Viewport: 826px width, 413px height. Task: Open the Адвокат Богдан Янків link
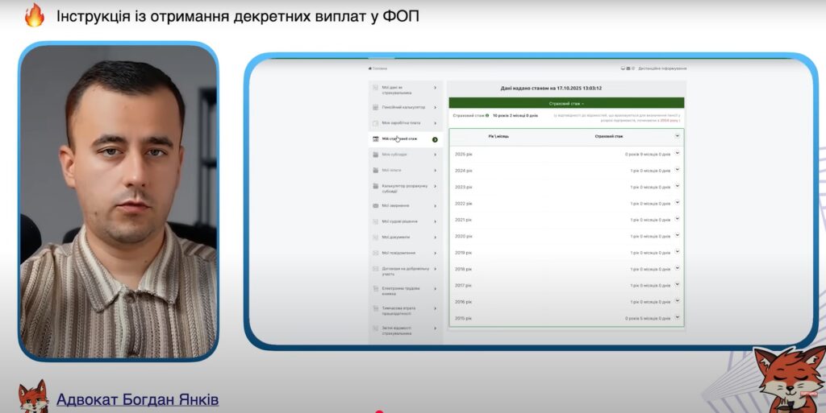(137, 399)
